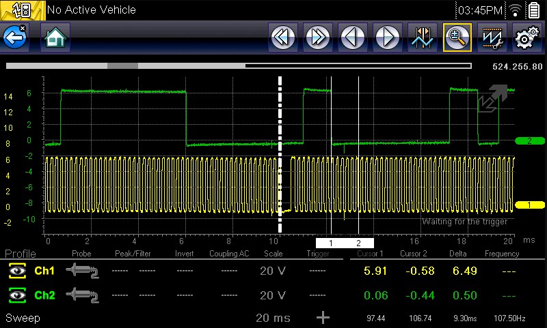Tap the plus icon for trigger setup

(x=322, y=318)
